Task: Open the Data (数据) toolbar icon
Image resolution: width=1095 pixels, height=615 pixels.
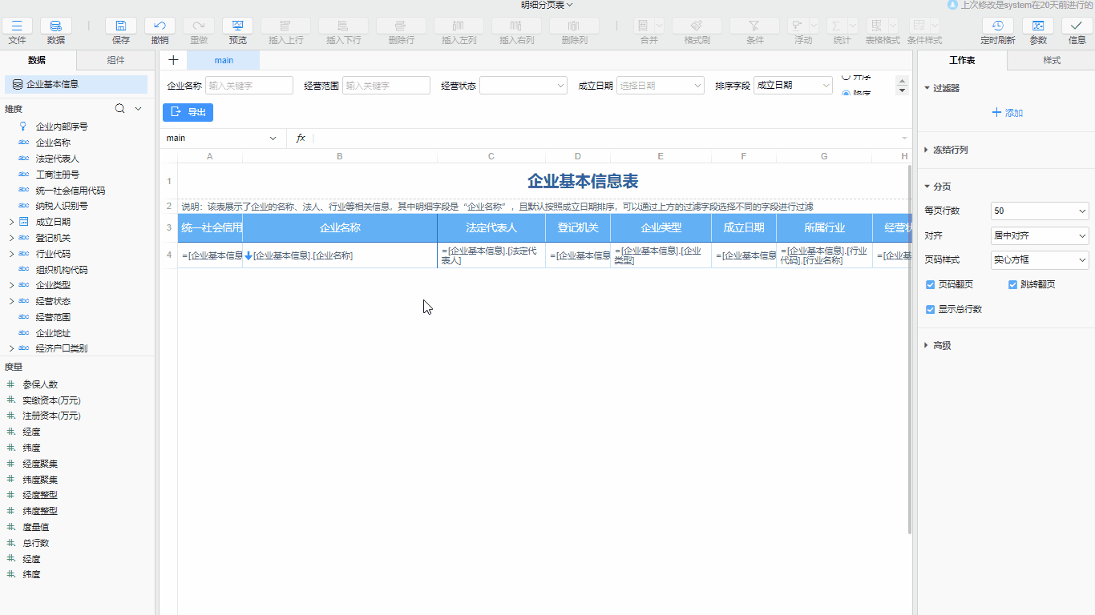Action: pos(55,26)
